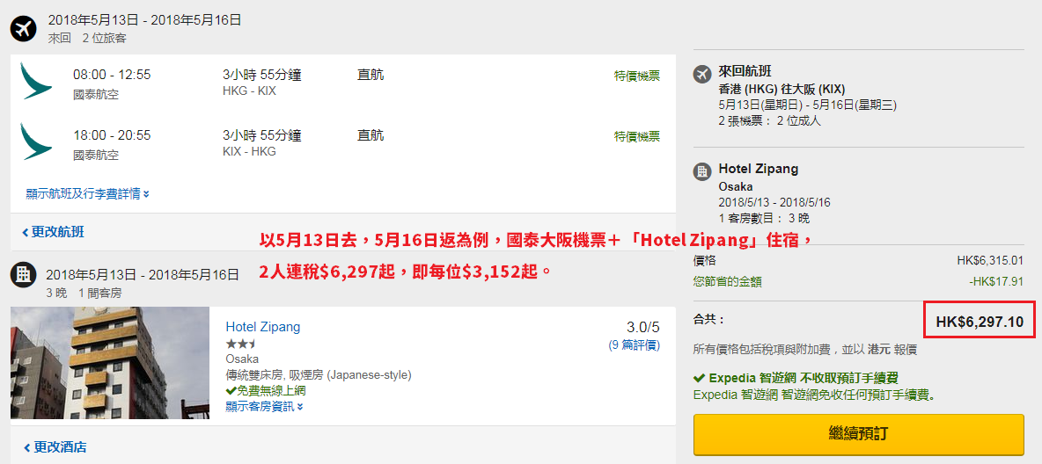Viewport: 1042px width, 464px height.
Task: Click the Cathay Pacific logo on the outbound flight
Action: (37, 81)
